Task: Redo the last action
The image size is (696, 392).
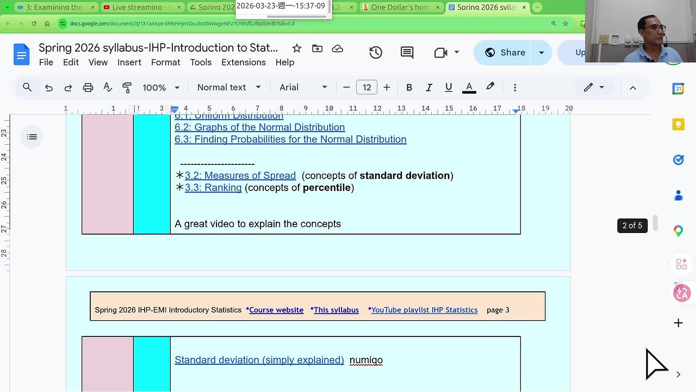Action: point(68,87)
